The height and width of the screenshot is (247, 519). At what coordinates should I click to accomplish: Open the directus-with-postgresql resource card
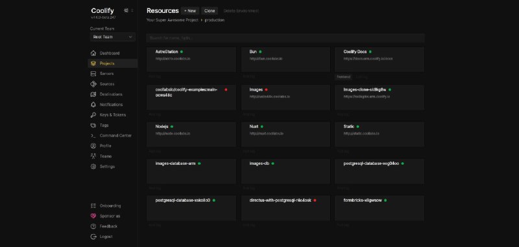(x=285, y=208)
